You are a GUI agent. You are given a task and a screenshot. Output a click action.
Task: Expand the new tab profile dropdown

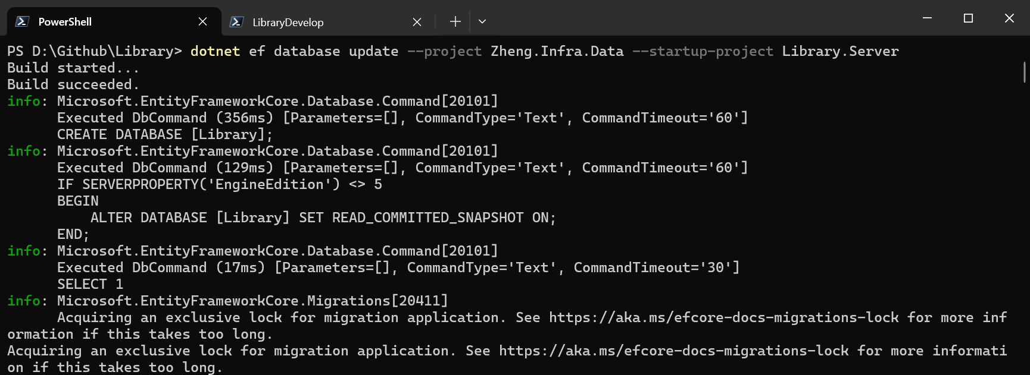[482, 22]
